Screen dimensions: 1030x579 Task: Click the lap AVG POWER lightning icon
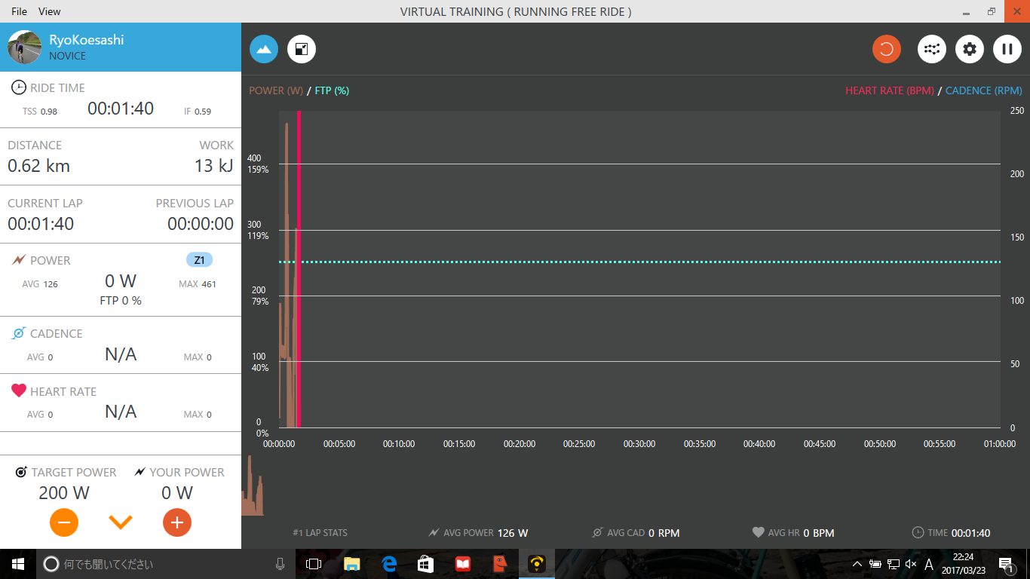pos(434,533)
